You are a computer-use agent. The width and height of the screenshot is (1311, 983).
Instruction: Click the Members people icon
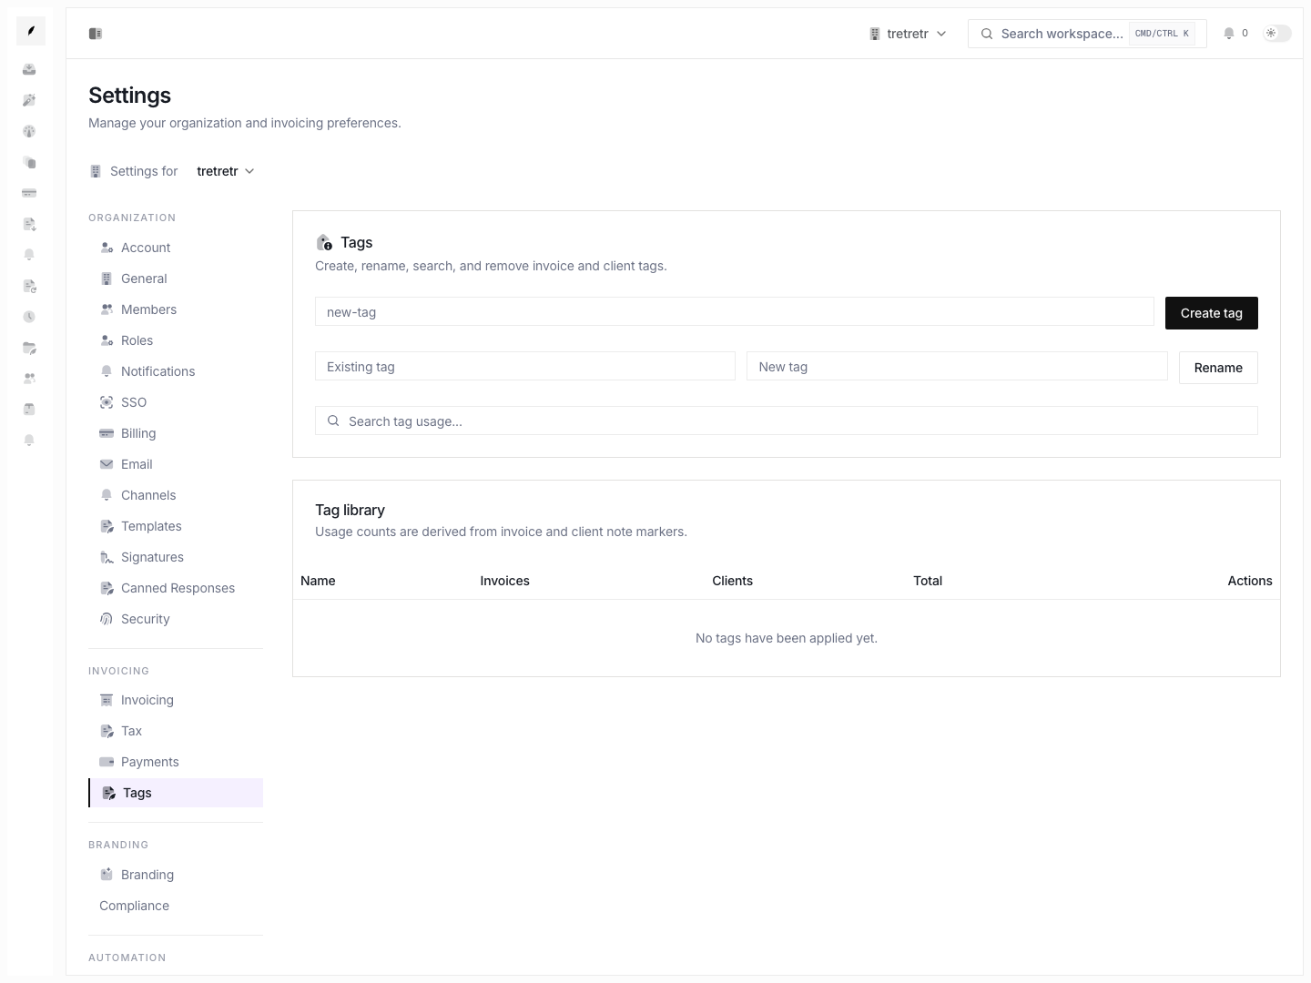[x=107, y=309]
